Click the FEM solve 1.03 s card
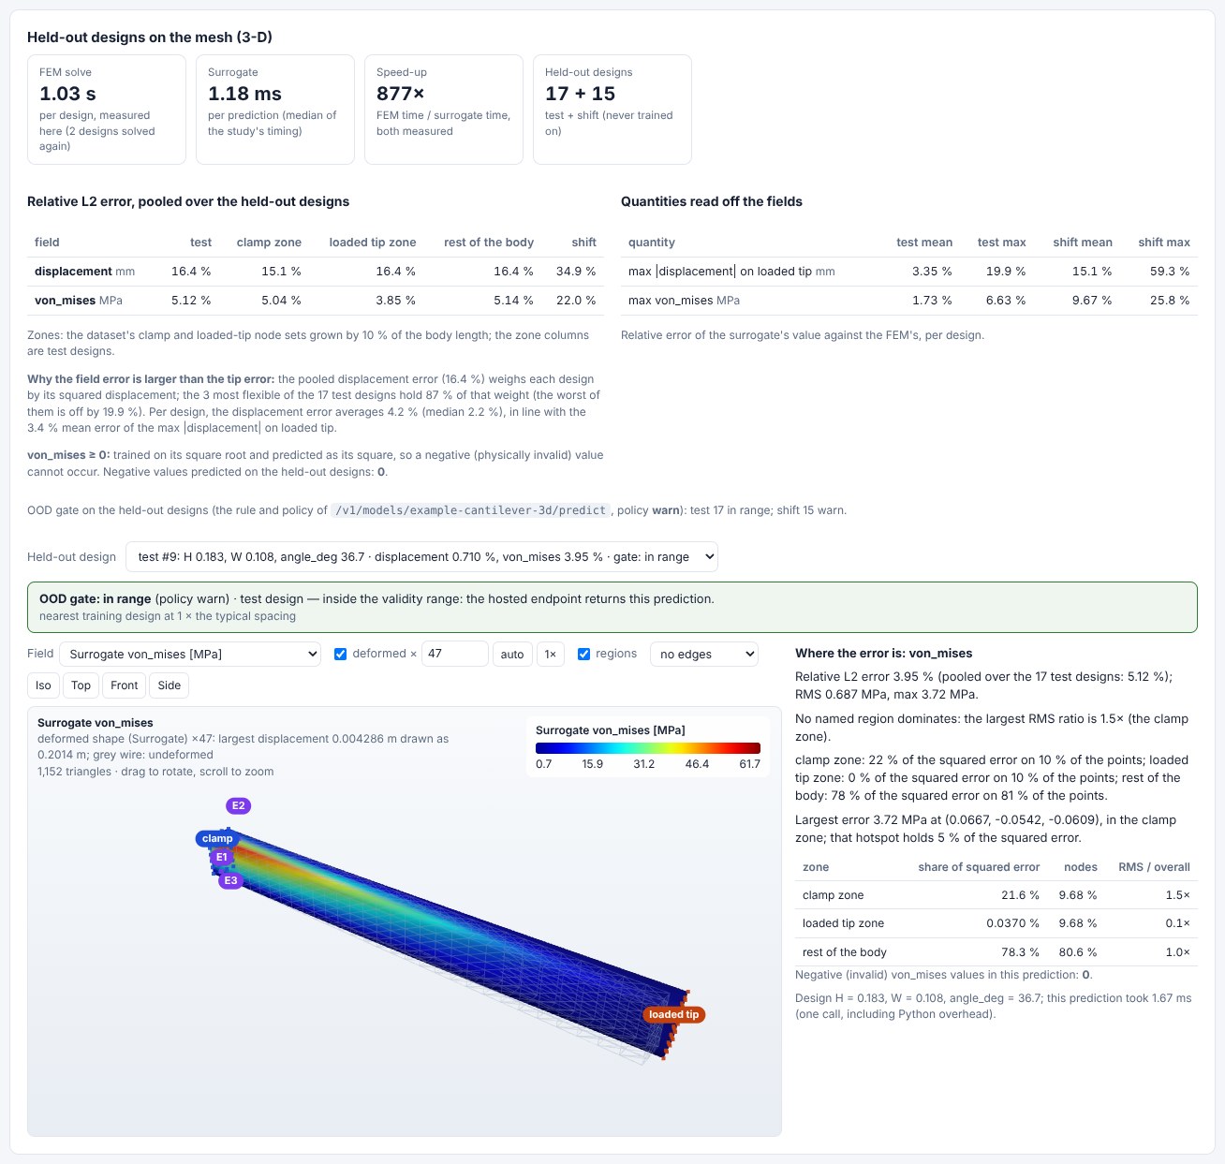 (107, 110)
